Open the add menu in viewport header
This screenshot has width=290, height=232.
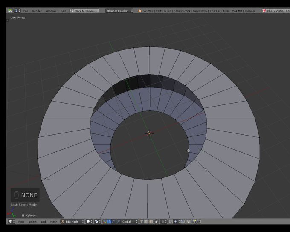point(43,222)
